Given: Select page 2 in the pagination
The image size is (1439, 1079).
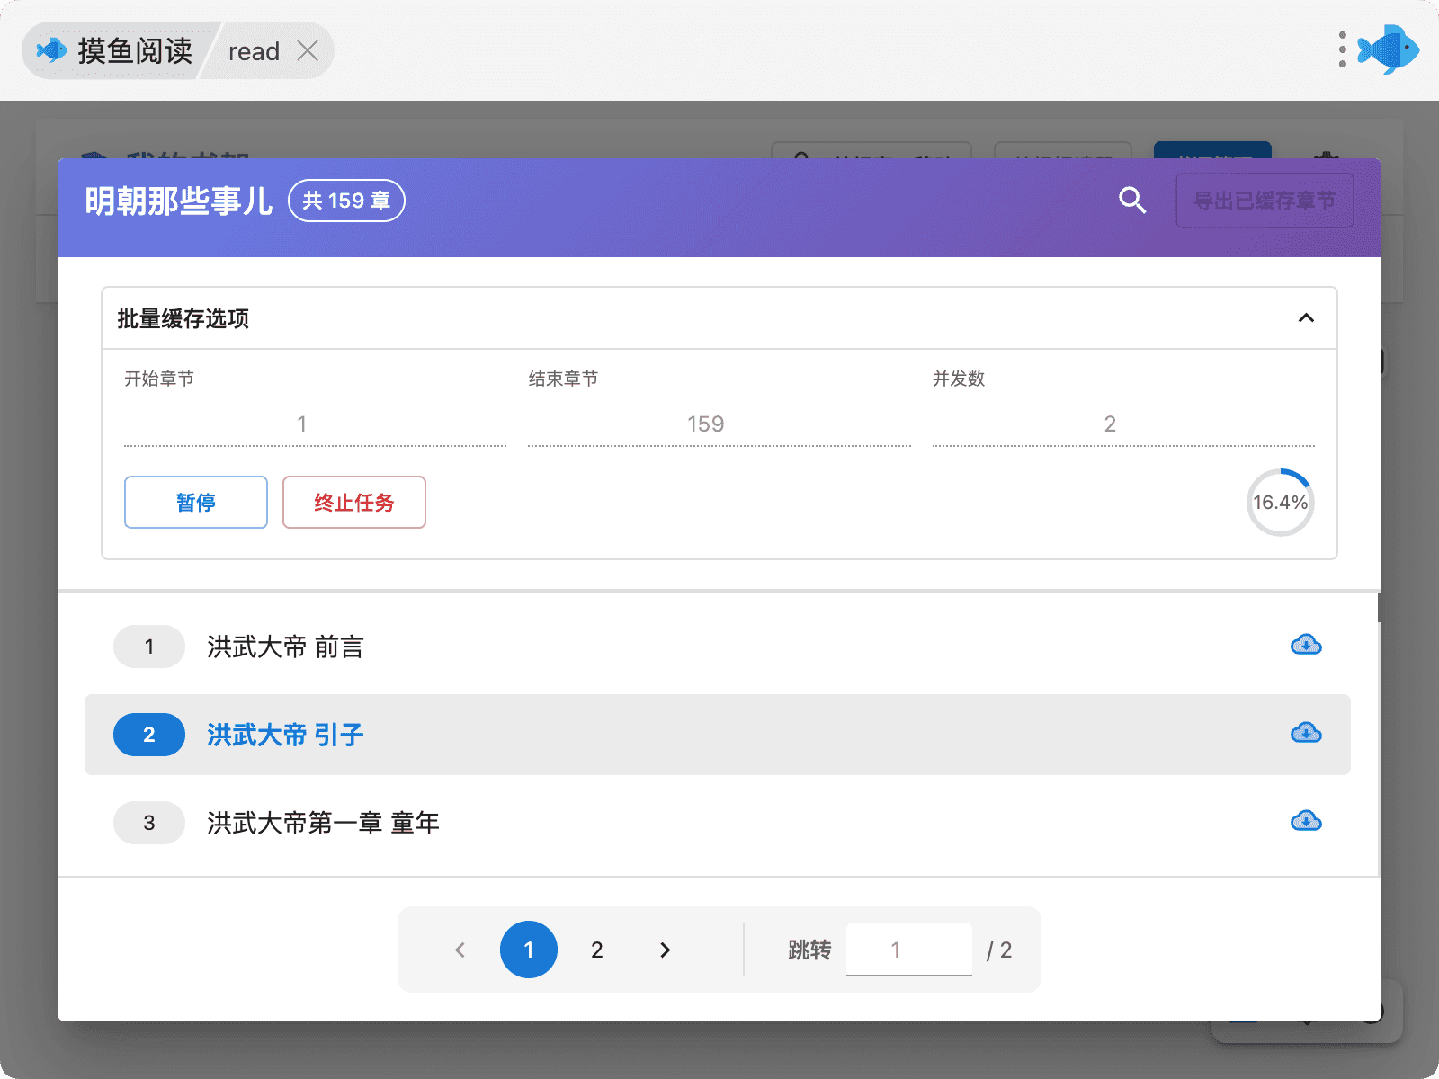Looking at the screenshot, I should click(x=596, y=950).
